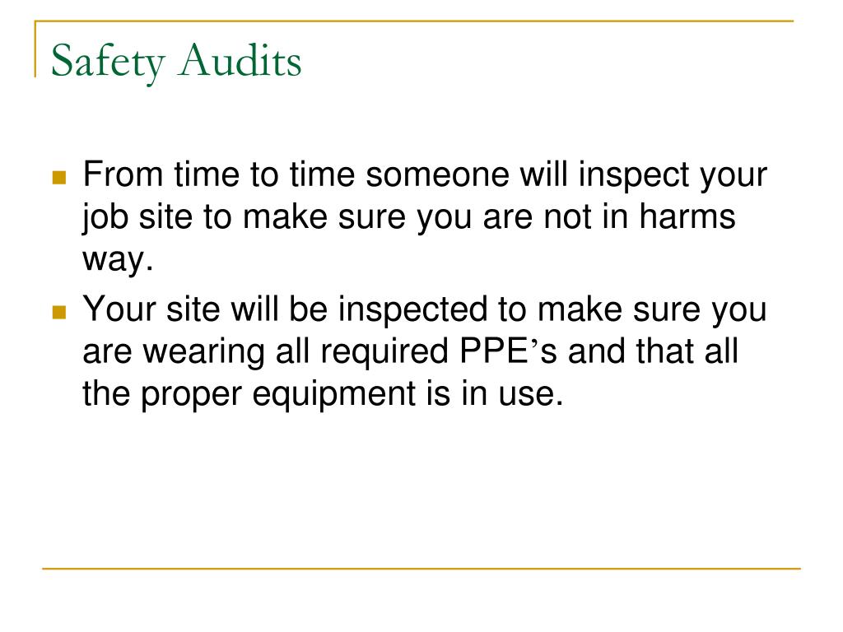Click the word "harms" in first bullet
843x632 pixels.
tap(687, 216)
